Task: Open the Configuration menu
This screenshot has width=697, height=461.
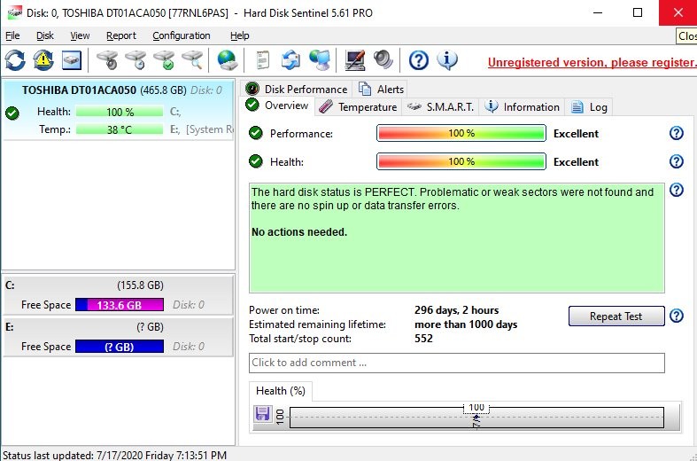Action: tap(182, 35)
